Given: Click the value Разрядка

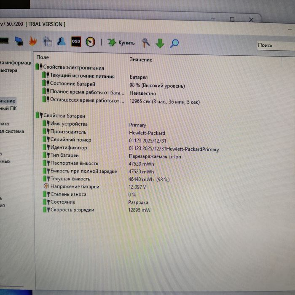Looking at the screenshot, I should (x=138, y=202).
